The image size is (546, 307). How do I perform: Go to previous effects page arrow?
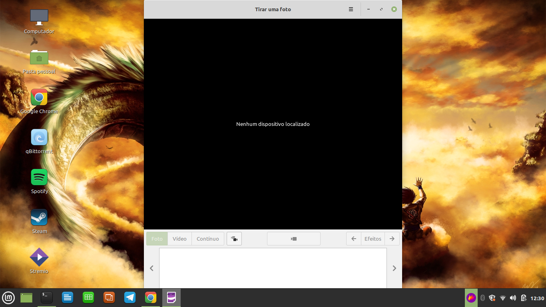[354, 239]
